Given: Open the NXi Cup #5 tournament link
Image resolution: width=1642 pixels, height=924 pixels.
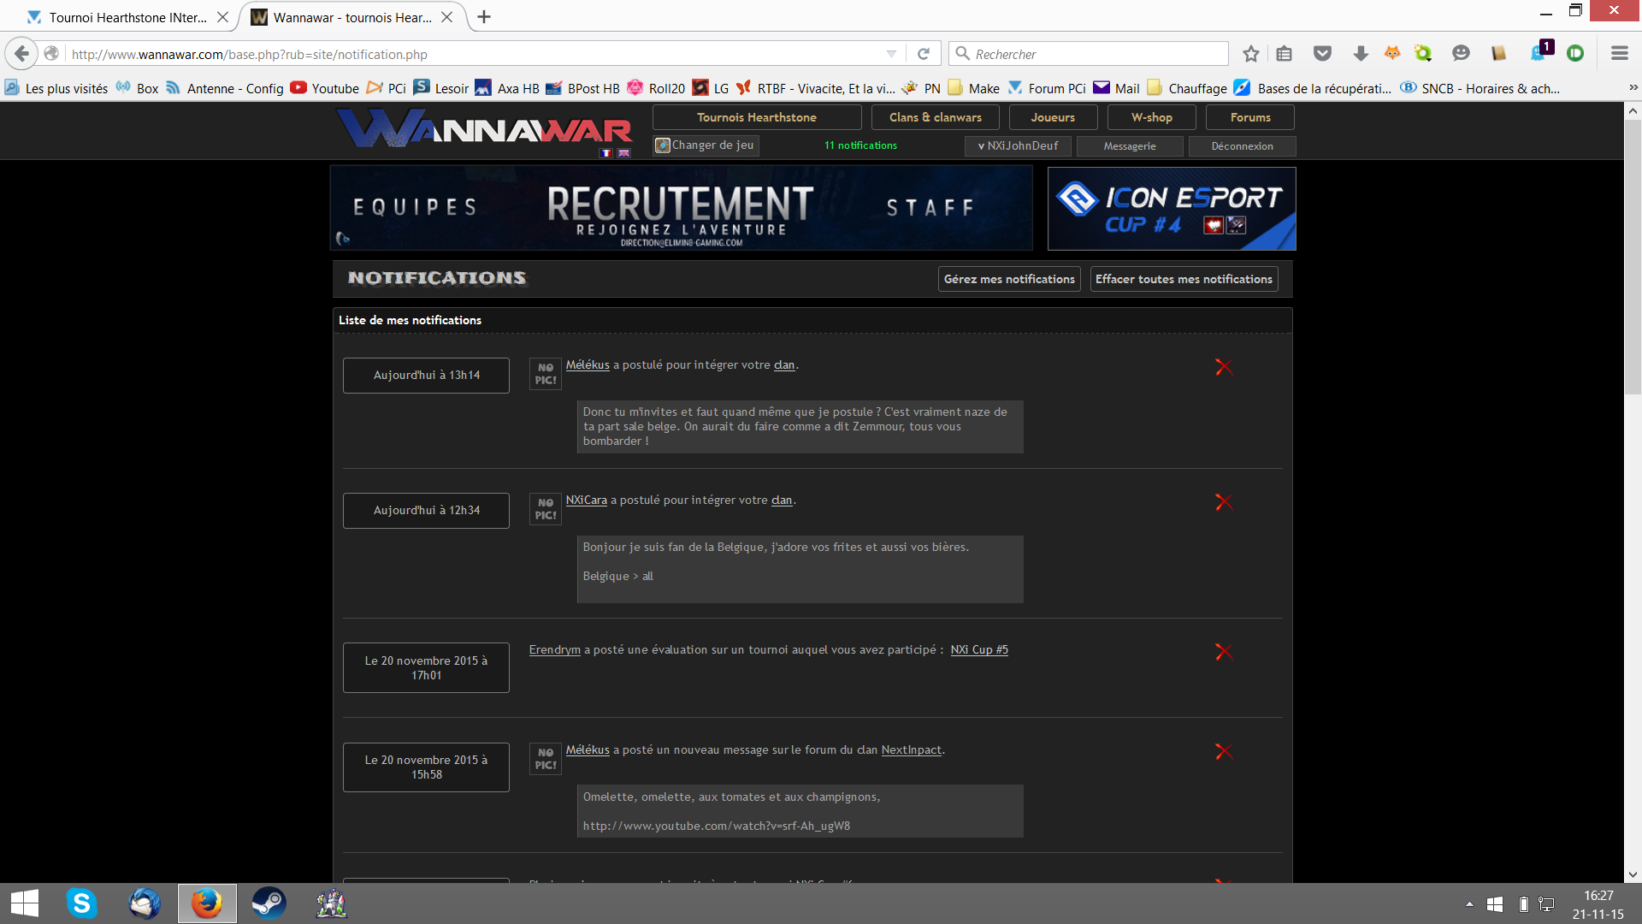Looking at the screenshot, I should [979, 650].
